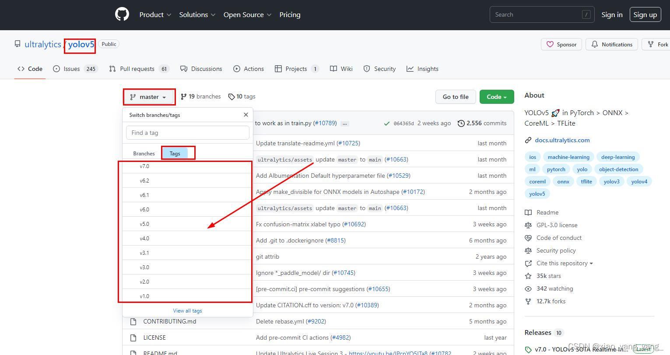Viewport: 670px width, 355px height.
Task: Click the GitHub octocat logo
Action: point(122,14)
